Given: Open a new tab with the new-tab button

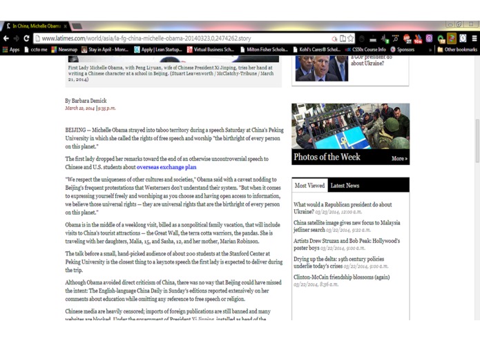Looking at the screenshot, I should [77, 26].
